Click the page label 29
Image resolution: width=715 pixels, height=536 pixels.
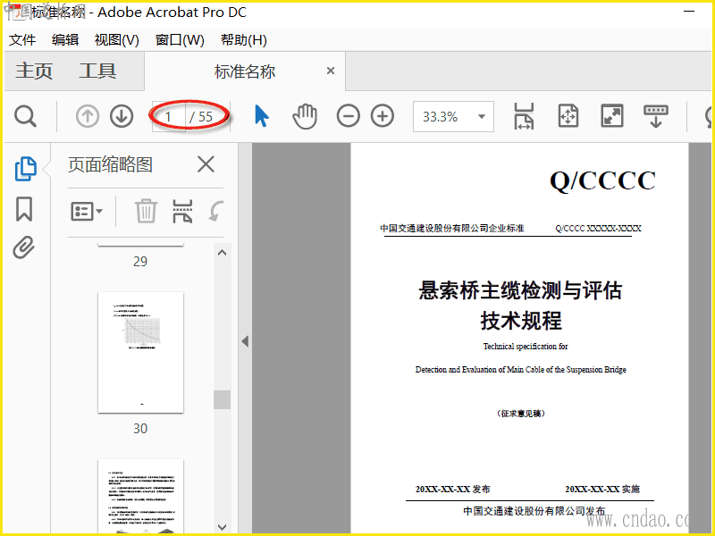(x=140, y=261)
